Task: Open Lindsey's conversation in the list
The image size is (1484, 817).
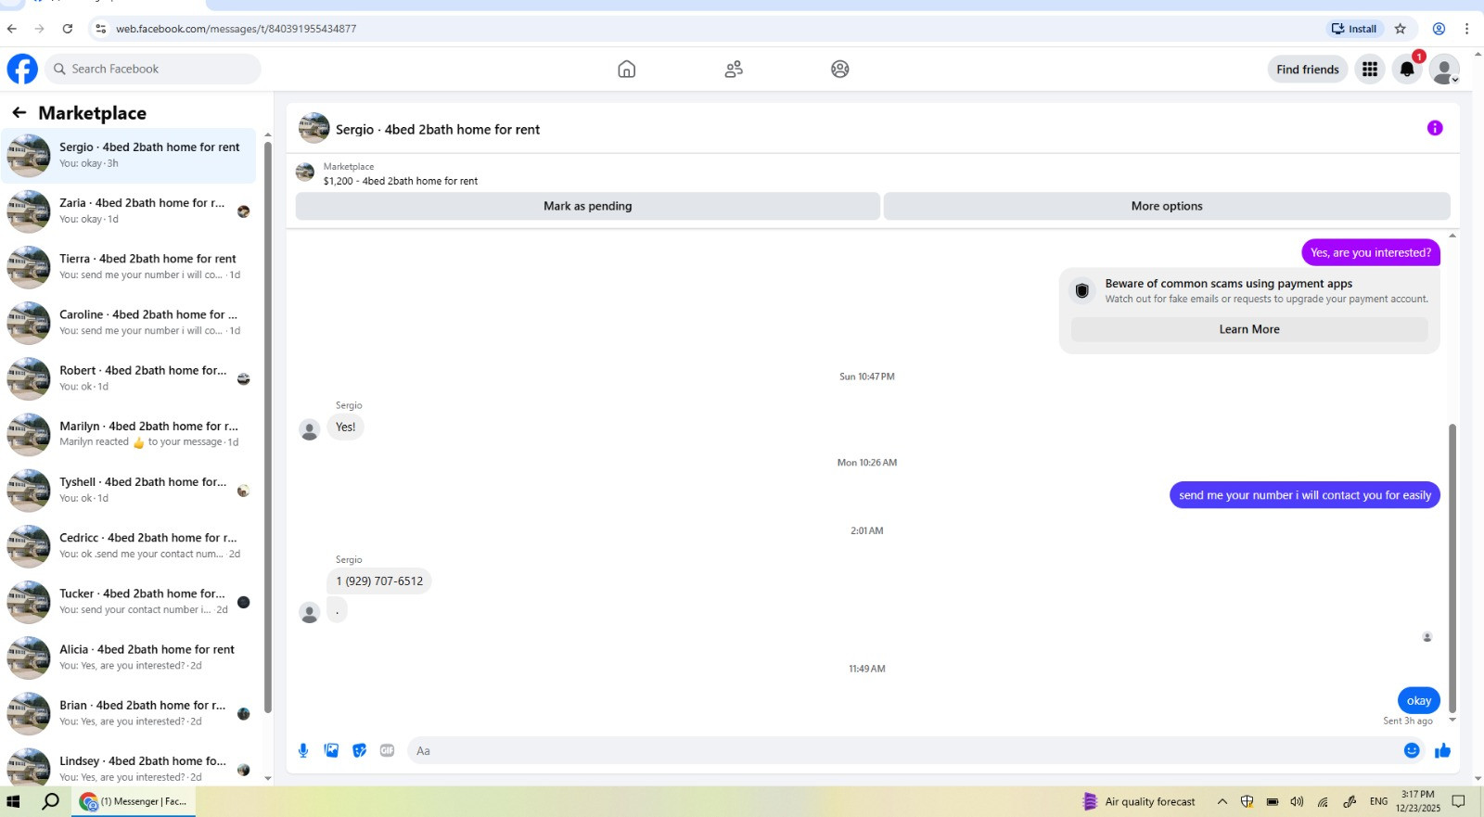Action: tap(129, 766)
